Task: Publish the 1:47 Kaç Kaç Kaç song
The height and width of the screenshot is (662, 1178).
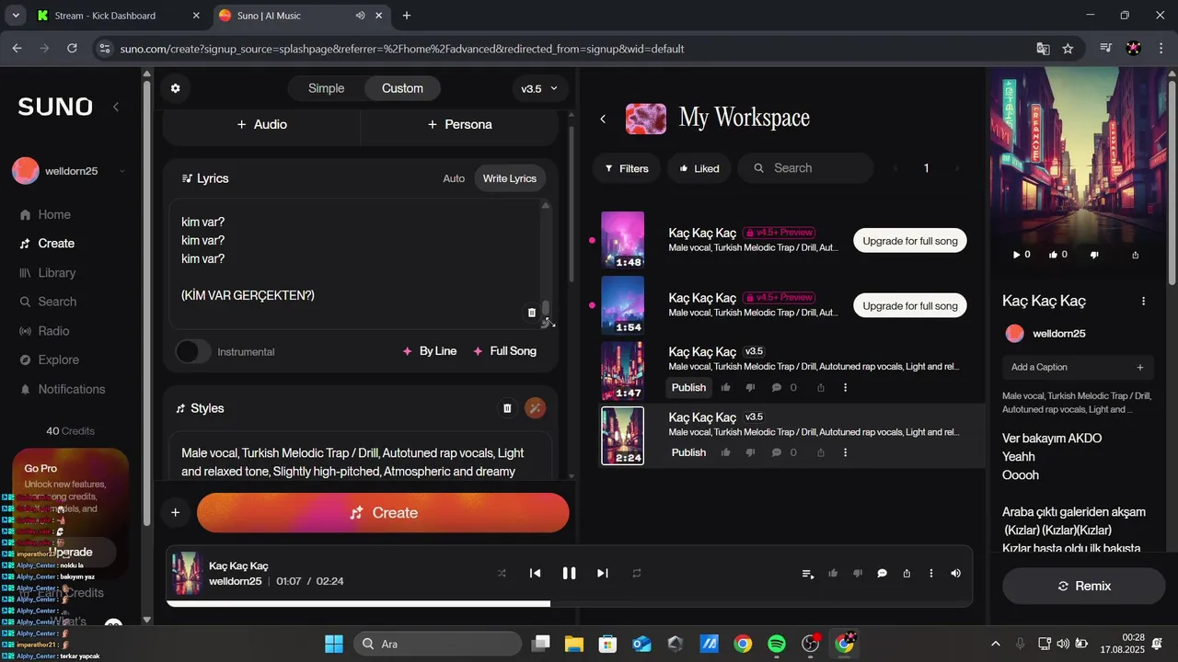Action: click(x=688, y=387)
